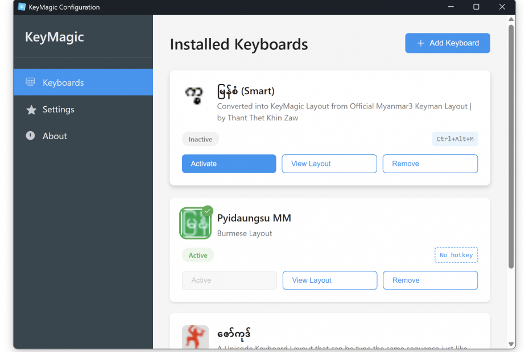The image size is (529, 352).
Task: Click the Inactive status badge
Action: tap(200, 139)
